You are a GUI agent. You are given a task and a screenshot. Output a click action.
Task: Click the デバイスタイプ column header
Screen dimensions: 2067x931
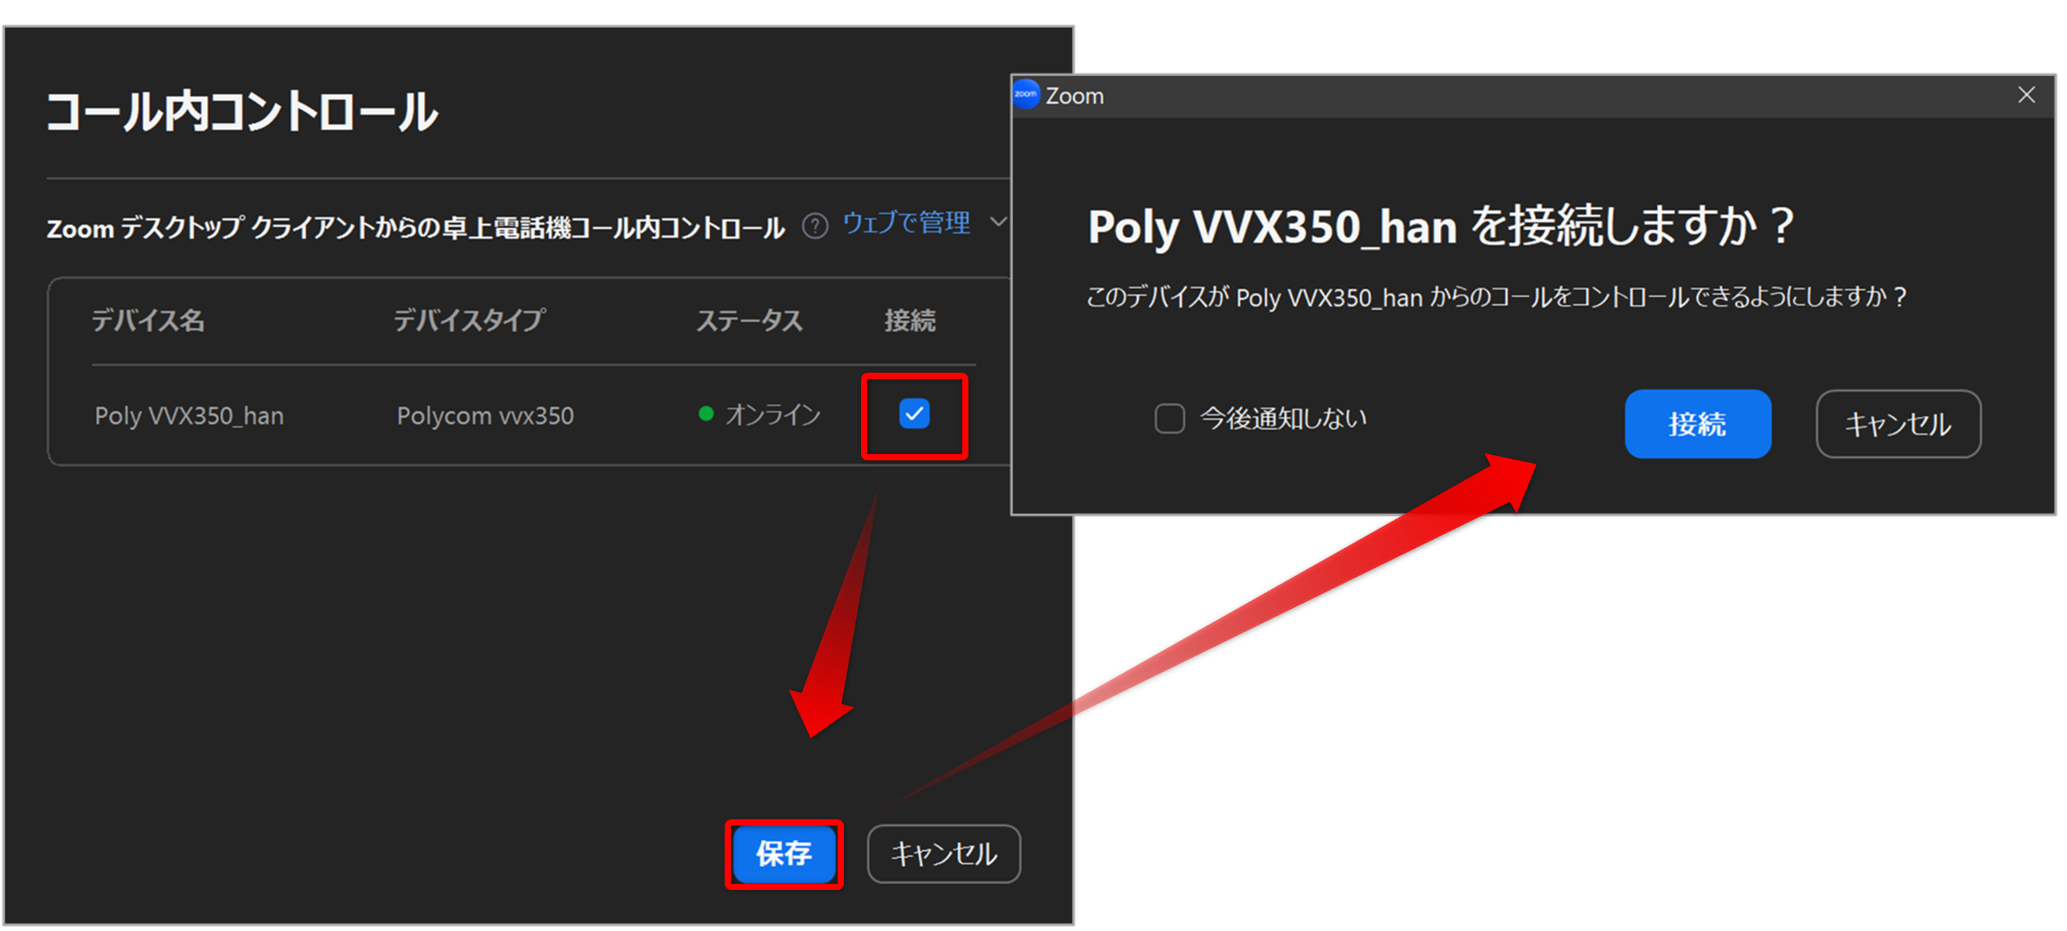click(x=469, y=320)
